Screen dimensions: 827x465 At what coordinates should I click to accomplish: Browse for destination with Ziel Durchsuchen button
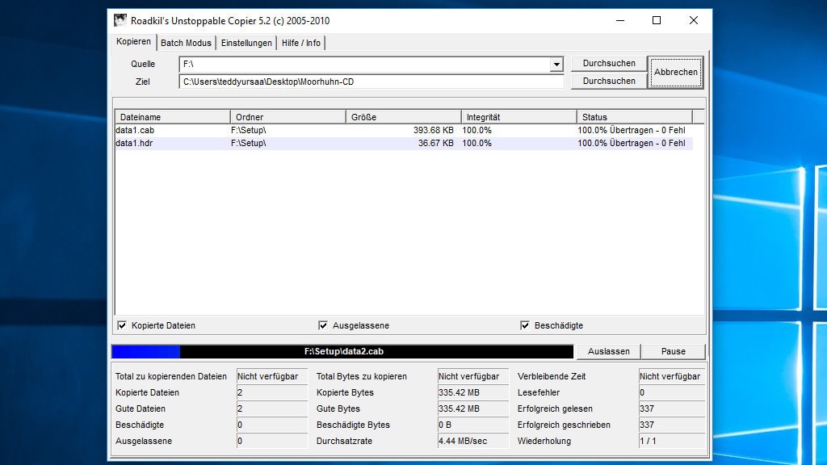(609, 82)
